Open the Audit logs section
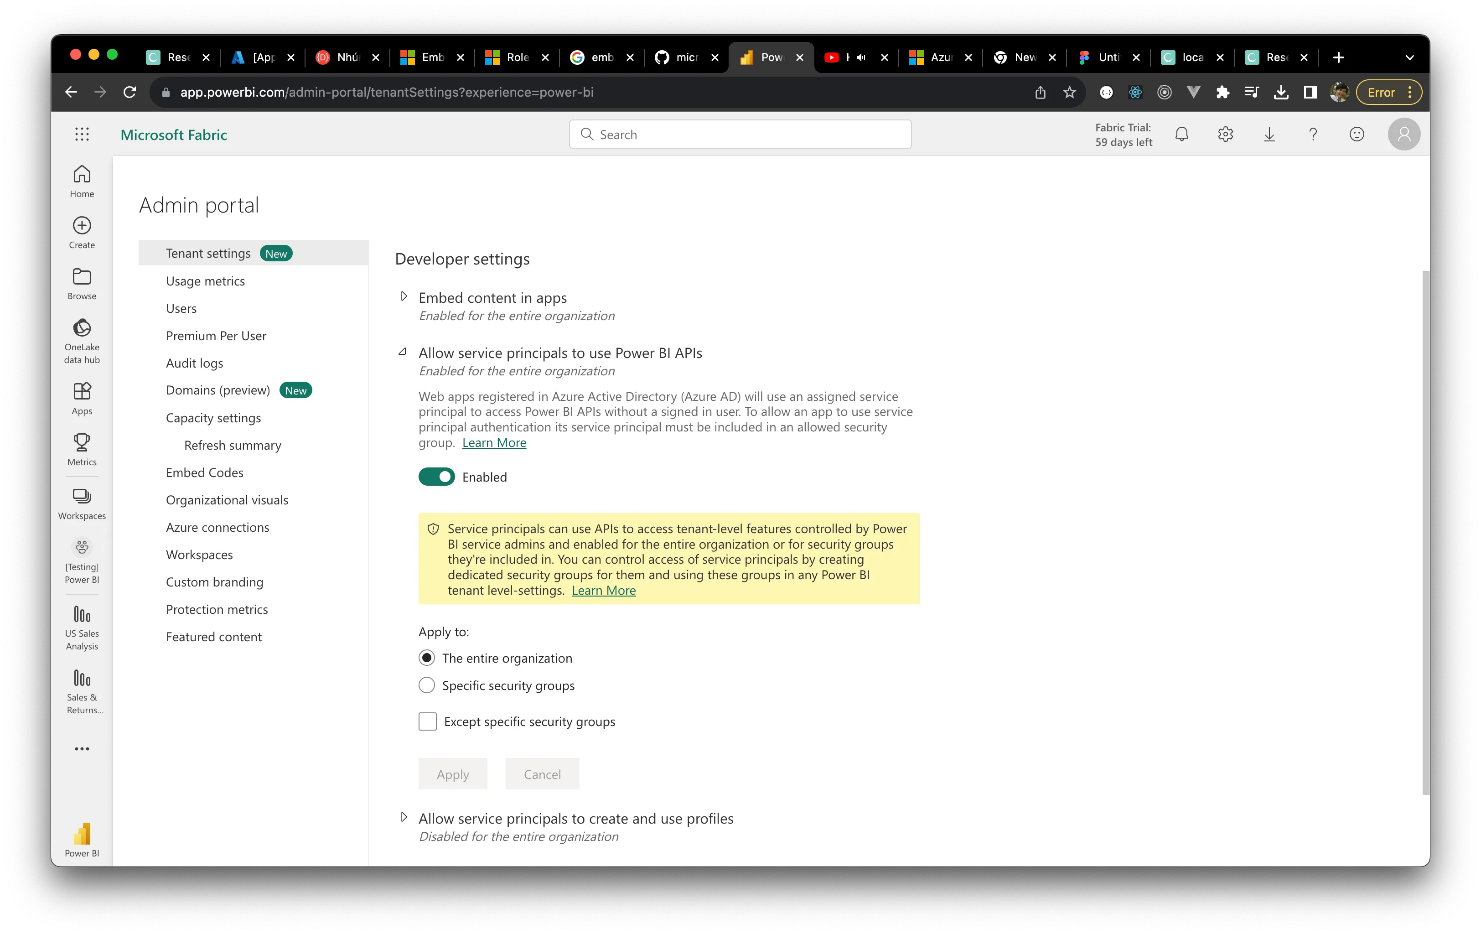The image size is (1481, 934). [194, 363]
